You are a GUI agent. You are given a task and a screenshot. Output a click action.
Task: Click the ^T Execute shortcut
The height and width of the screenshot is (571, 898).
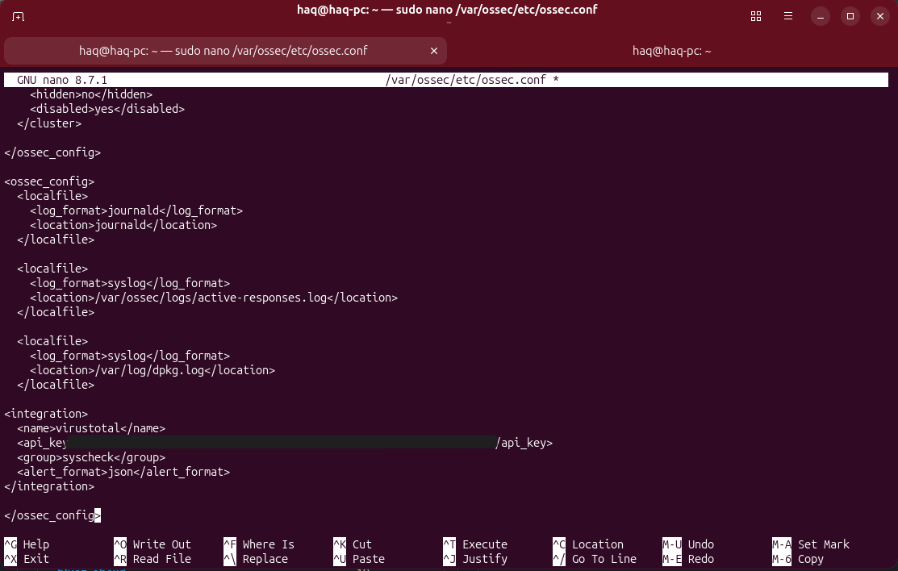(475, 544)
